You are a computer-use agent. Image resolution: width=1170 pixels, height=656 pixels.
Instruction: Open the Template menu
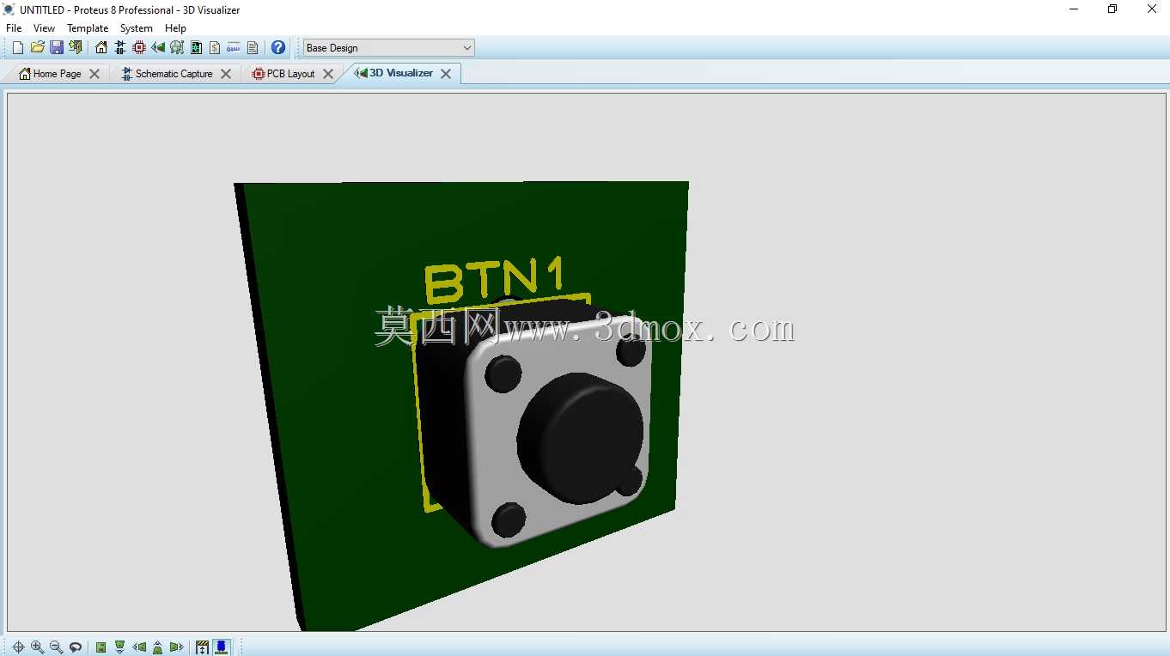tap(88, 28)
